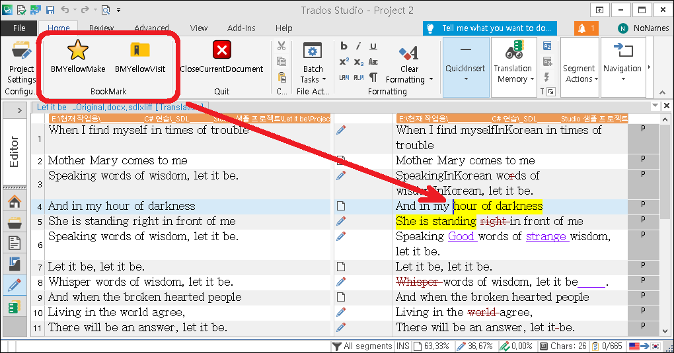This screenshot has height=353, width=674.
Task: Toggle italic formatting
Action: tap(359, 46)
